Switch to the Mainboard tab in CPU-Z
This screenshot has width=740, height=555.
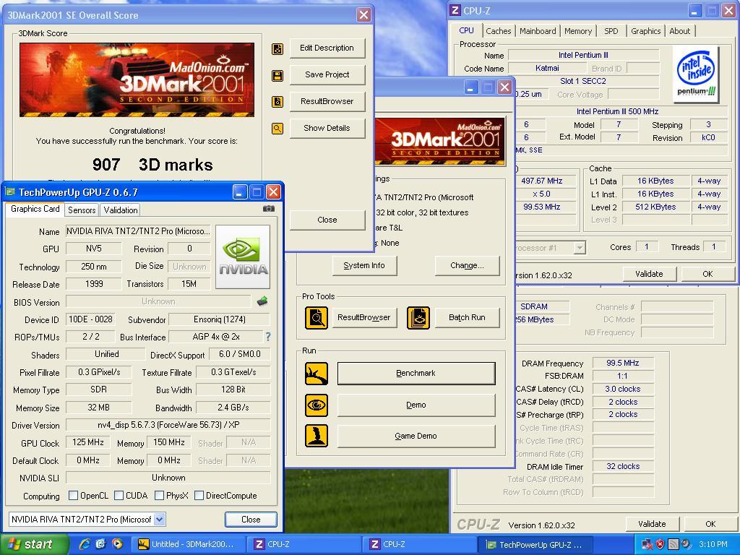pyautogui.click(x=538, y=31)
